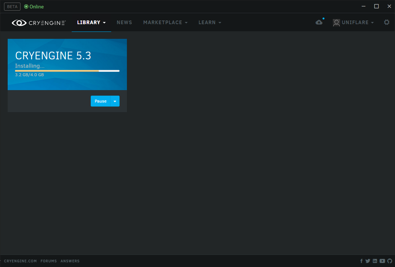Maximize the launcher window
The height and width of the screenshot is (267, 395).
click(x=376, y=6)
